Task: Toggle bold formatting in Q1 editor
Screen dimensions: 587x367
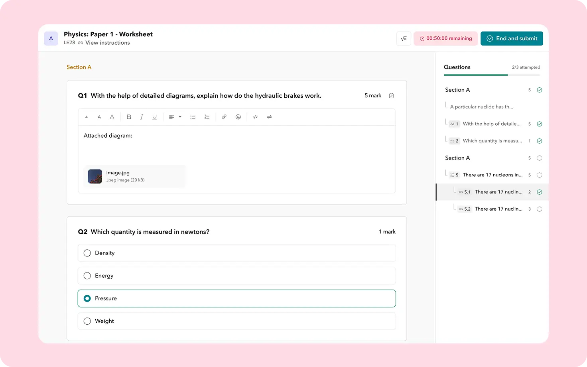Action: 129,117
